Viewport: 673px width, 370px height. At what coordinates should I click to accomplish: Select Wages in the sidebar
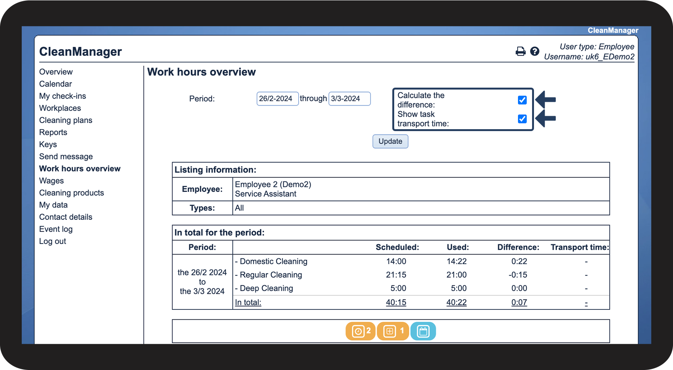click(51, 181)
